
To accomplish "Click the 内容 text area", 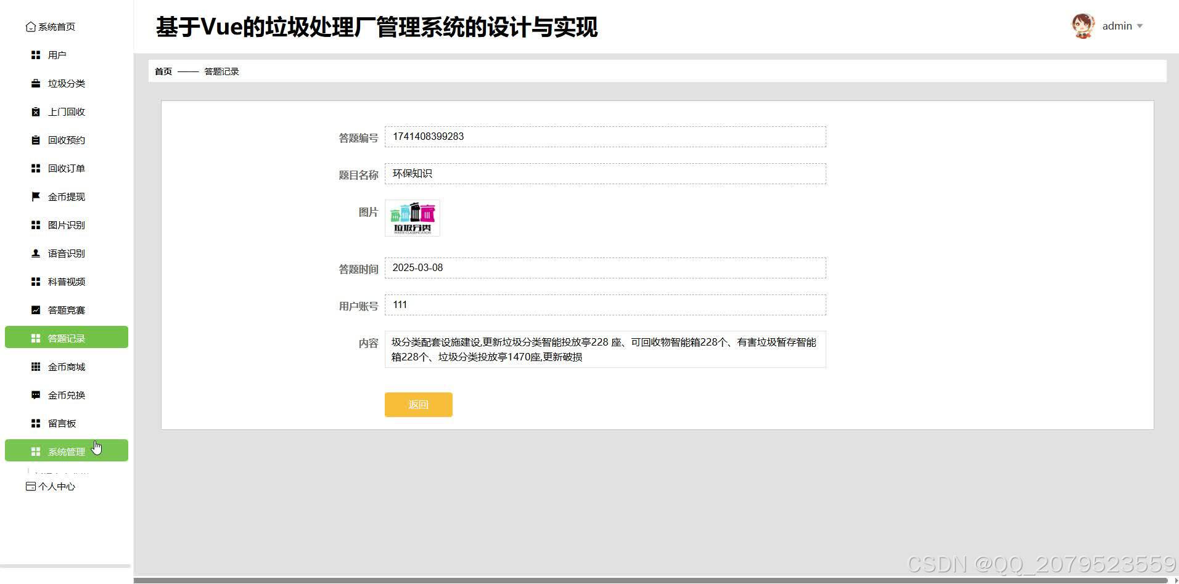I will (604, 349).
